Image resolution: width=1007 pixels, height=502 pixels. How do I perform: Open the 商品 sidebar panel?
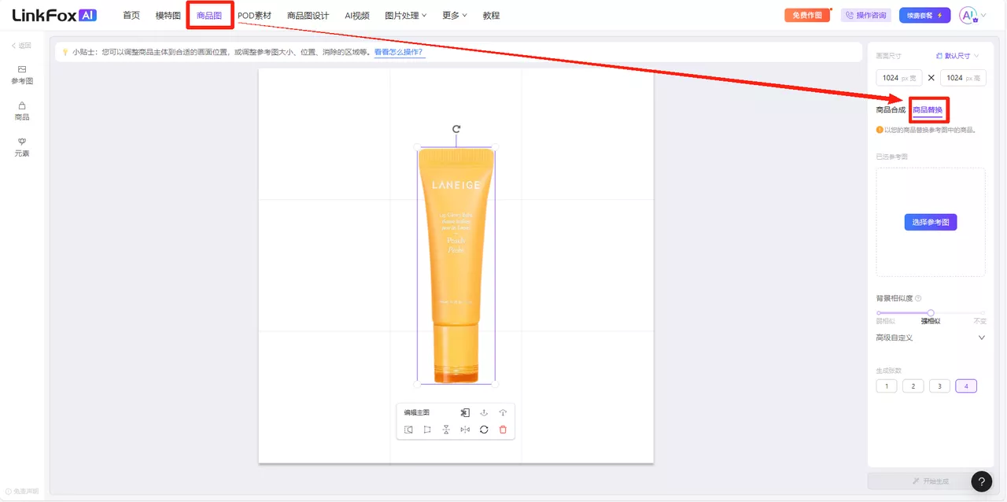[22, 111]
